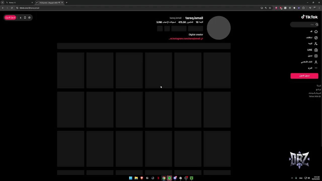Open the Spotify taskbar icon
Image resolution: width=322 pixels, height=181 pixels.
pos(169,178)
